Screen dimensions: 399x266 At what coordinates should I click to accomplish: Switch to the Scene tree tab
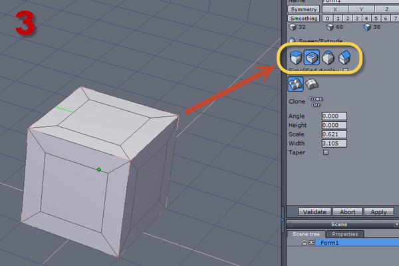[306, 234]
